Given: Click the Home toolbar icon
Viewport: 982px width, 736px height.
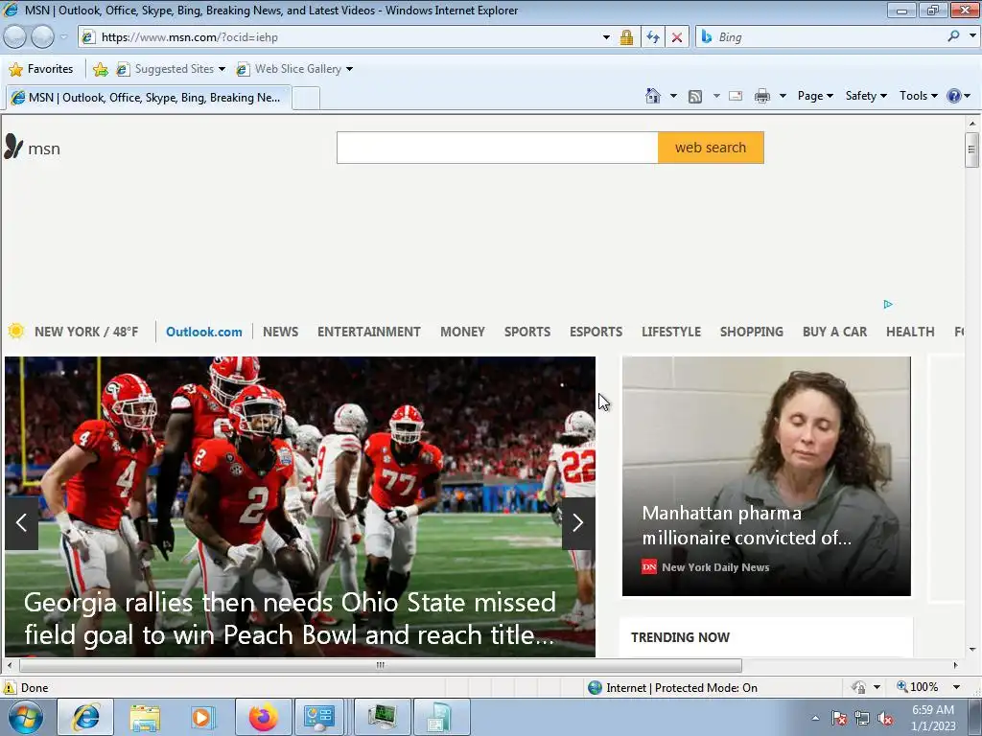Looking at the screenshot, I should pyautogui.click(x=652, y=96).
